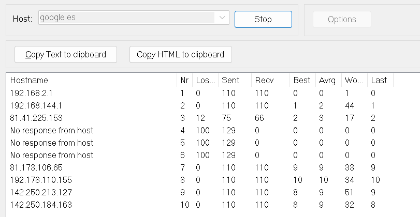
Task: Click the Sent column header
Action: click(230, 81)
